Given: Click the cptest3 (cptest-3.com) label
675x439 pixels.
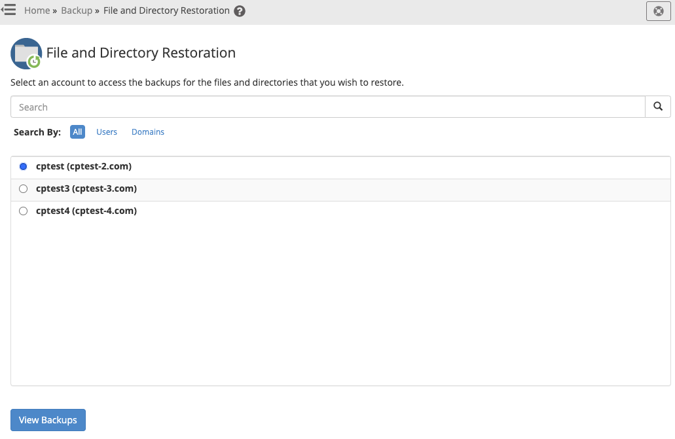Looking at the screenshot, I should [86, 189].
